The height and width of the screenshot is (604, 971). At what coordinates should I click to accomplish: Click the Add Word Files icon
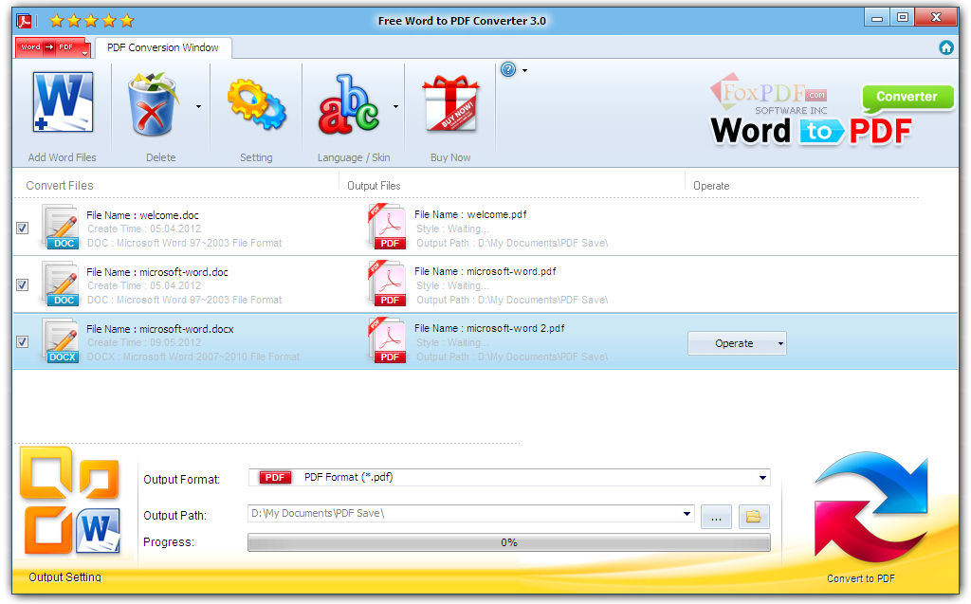(63, 102)
